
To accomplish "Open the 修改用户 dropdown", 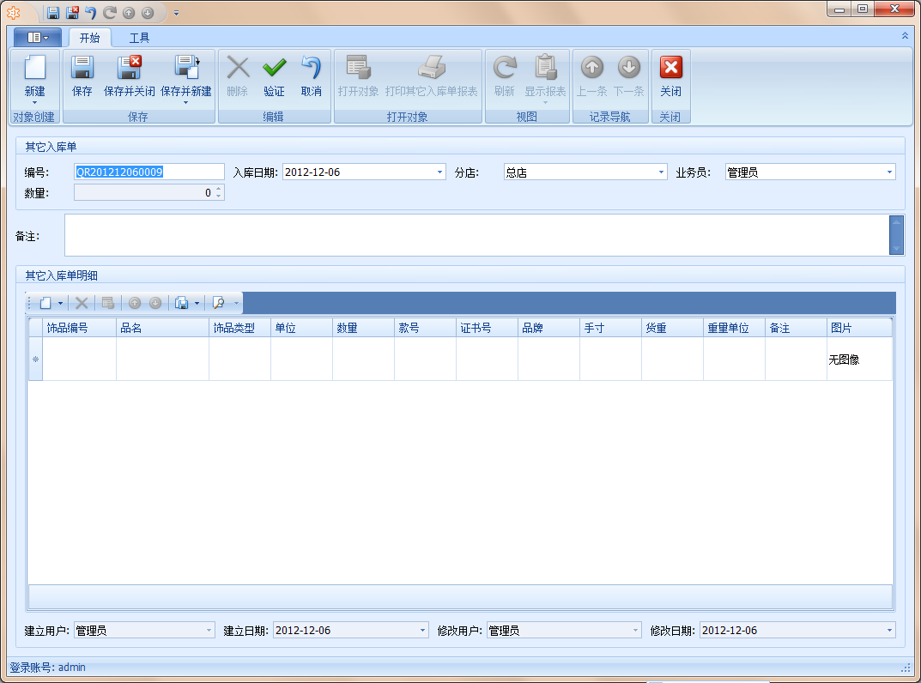I will [x=635, y=630].
